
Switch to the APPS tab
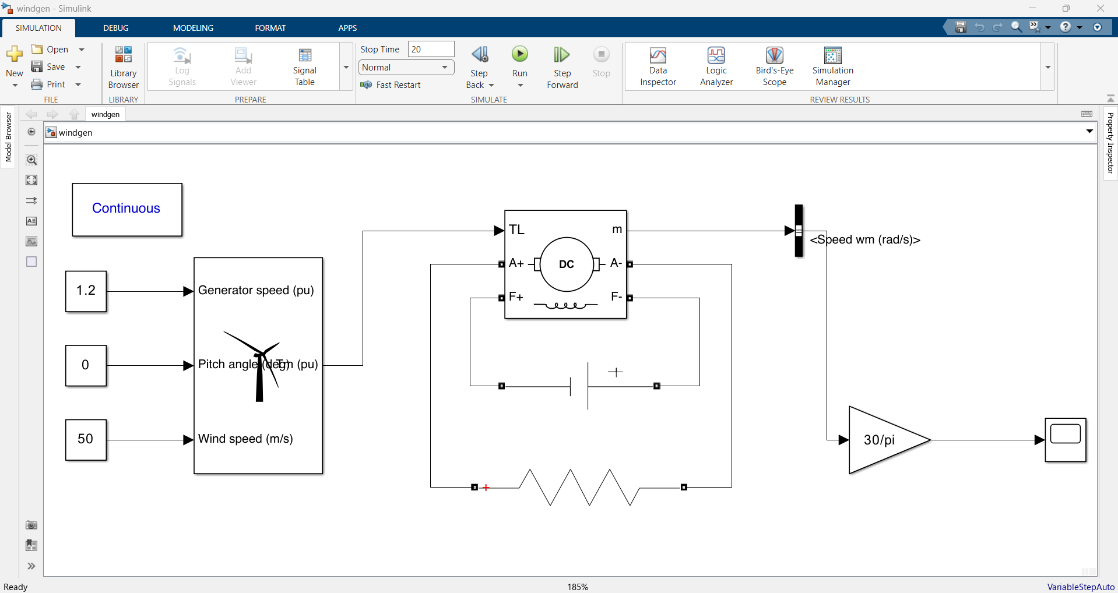click(347, 28)
